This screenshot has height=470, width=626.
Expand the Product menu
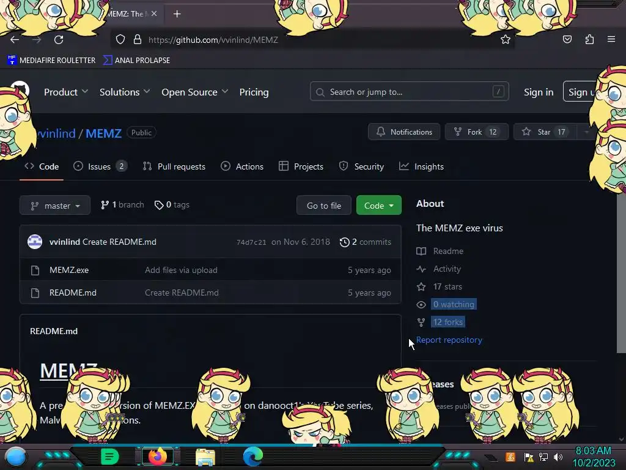(66, 92)
